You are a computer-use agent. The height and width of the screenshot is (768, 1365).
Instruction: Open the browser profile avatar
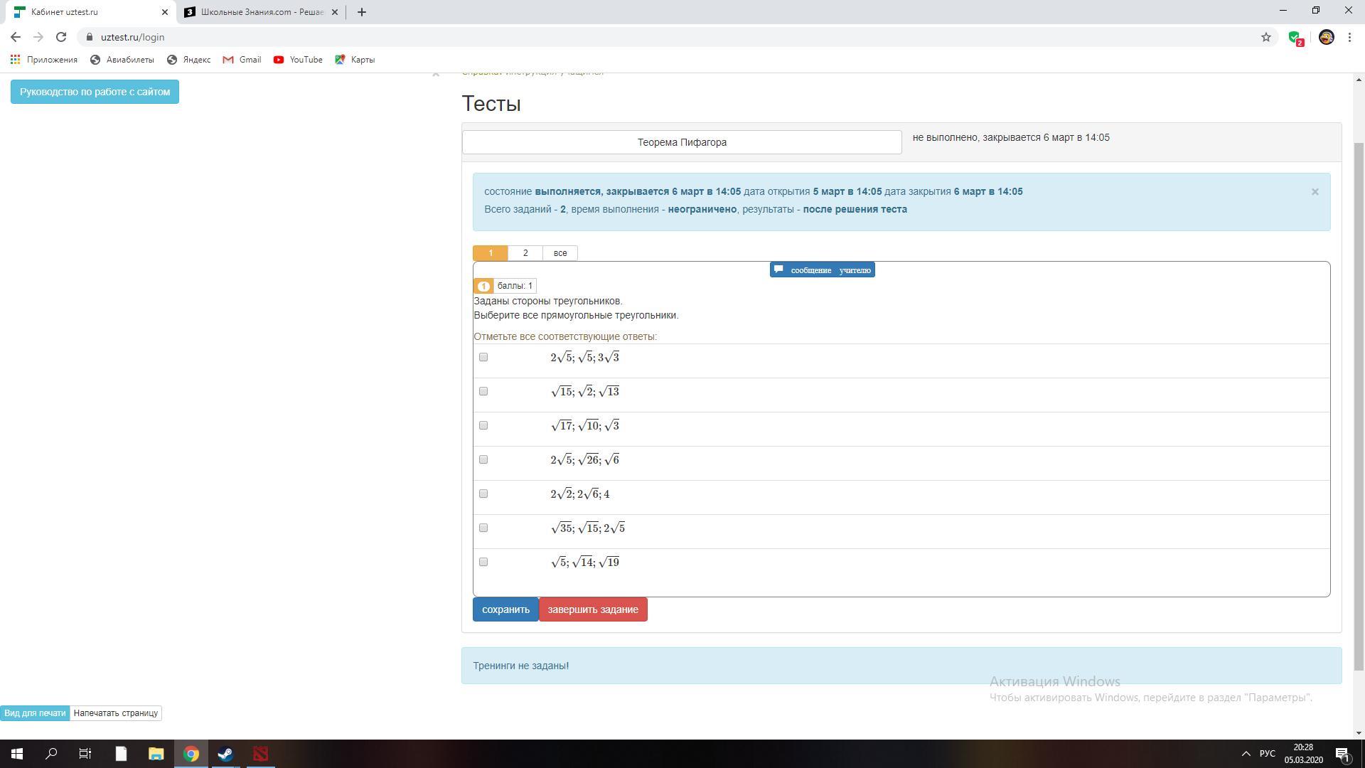(x=1326, y=37)
